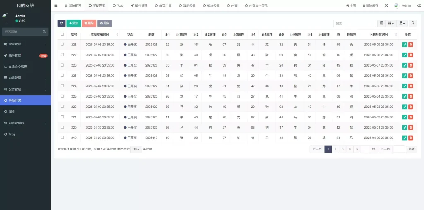Click red delete icon for row 225

click(410, 76)
